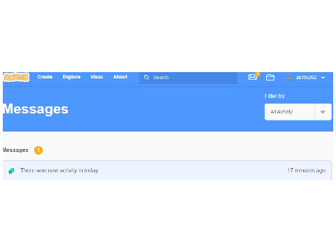This screenshot has height=252, width=336.
Task: Open the messages envelope icon
Action: point(253,77)
